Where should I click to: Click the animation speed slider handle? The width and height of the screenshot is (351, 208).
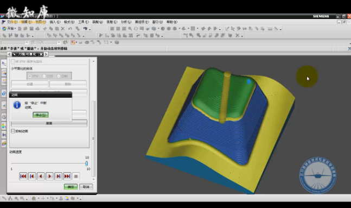[87, 163]
